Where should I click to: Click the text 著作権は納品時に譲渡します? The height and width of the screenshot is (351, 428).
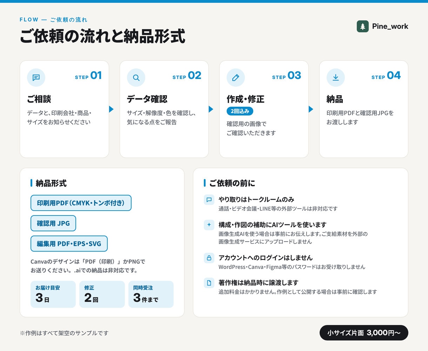tap(259, 283)
